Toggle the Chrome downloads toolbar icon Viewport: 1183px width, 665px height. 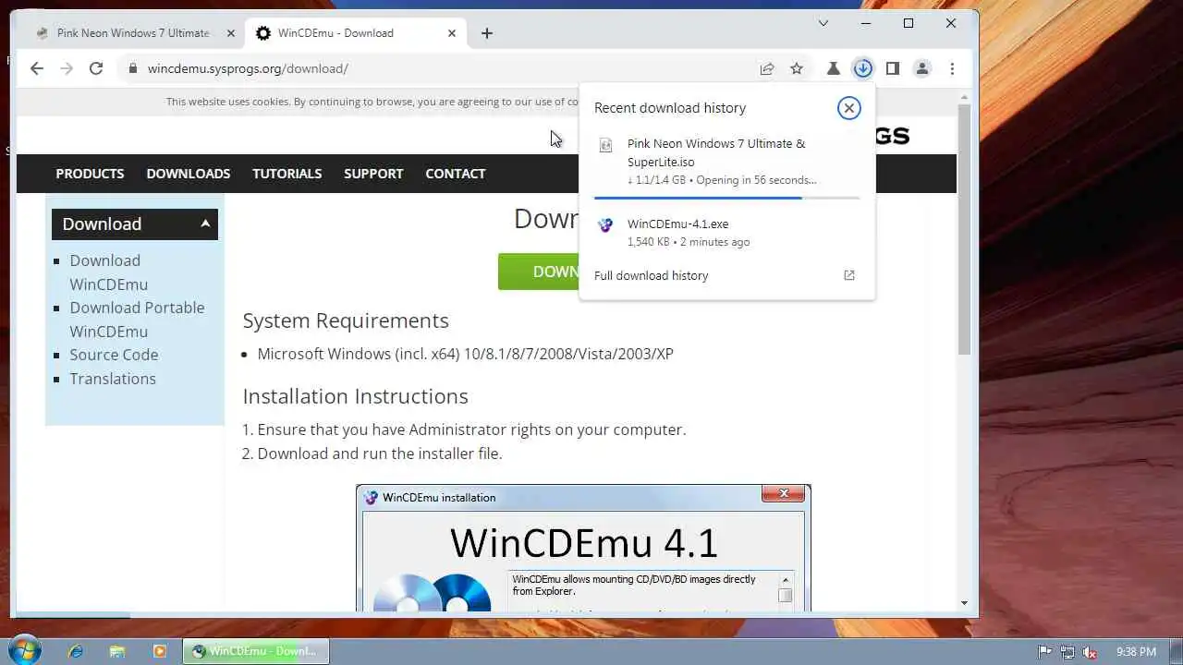pyautogui.click(x=862, y=68)
